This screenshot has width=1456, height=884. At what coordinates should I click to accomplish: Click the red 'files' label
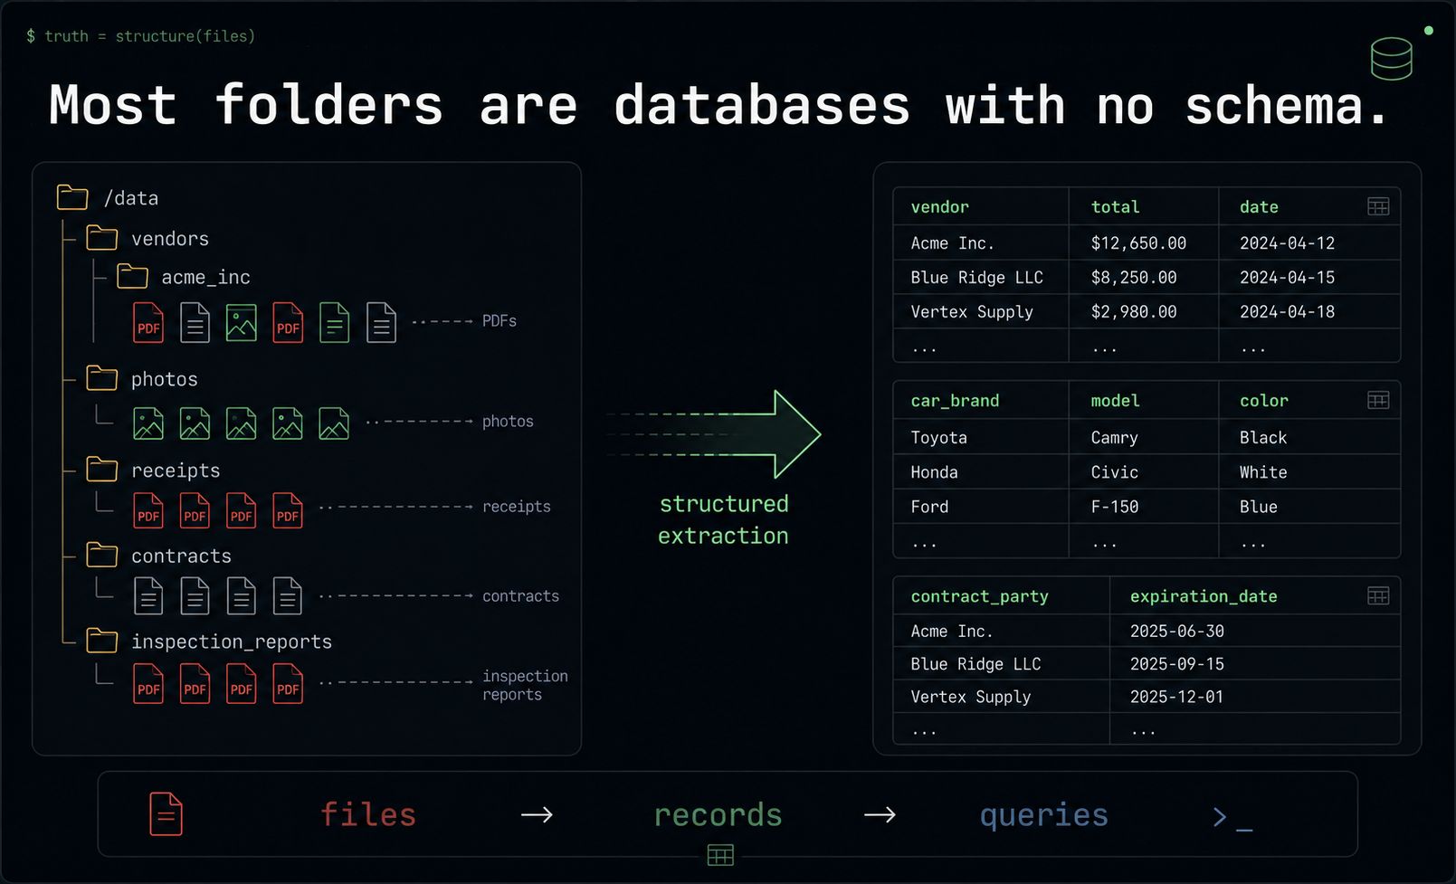click(368, 814)
